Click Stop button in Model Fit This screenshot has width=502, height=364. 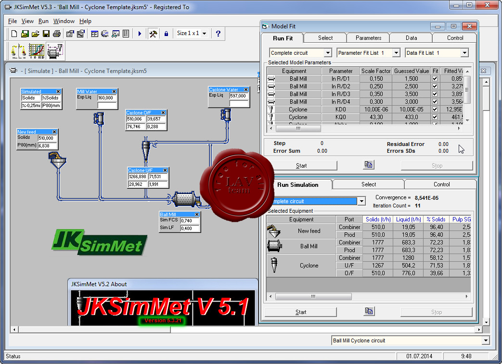coord(437,165)
